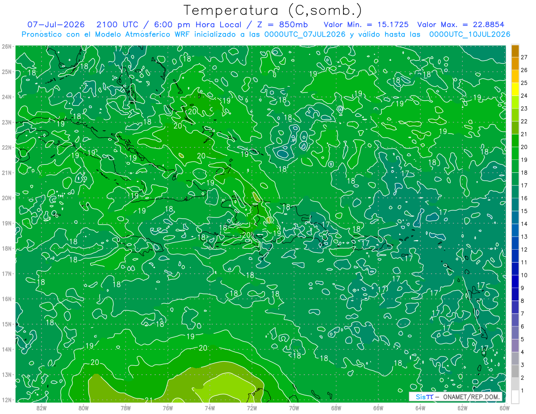
Task: Click the "60W" longitude axis label
Action: (504, 408)
